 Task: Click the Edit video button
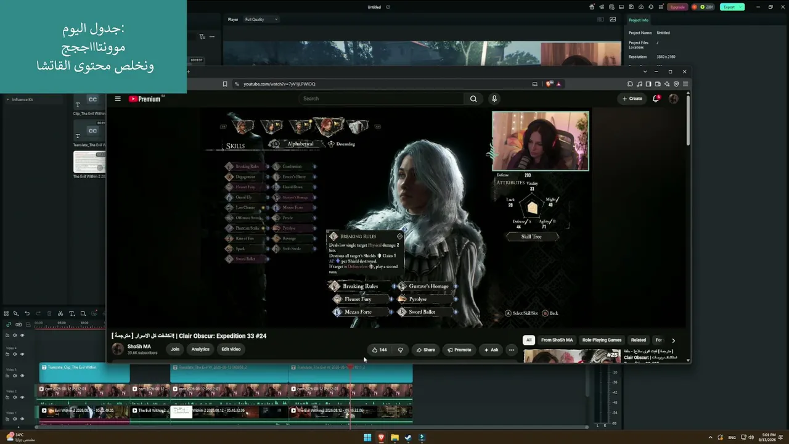[231, 349]
